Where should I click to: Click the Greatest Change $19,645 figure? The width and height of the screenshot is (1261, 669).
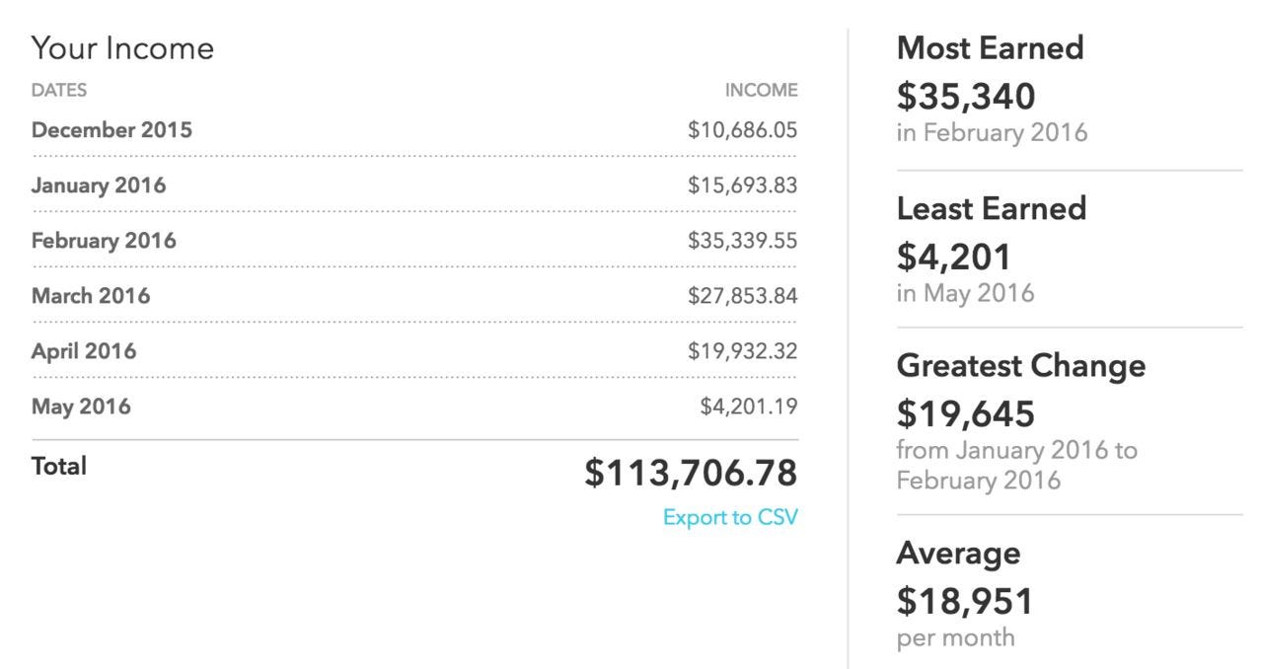965,413
